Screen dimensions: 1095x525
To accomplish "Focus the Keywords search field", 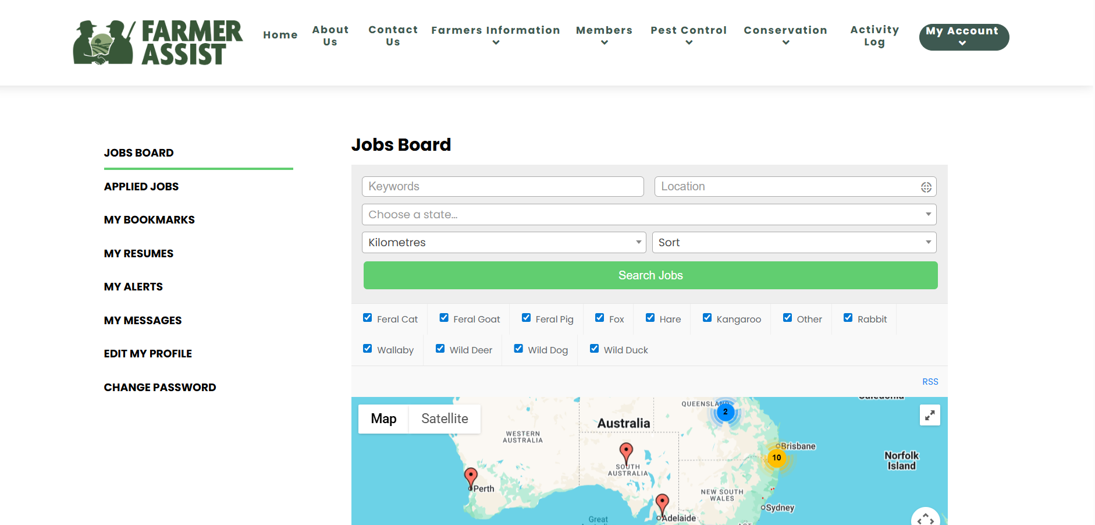I will pos(503,186).
